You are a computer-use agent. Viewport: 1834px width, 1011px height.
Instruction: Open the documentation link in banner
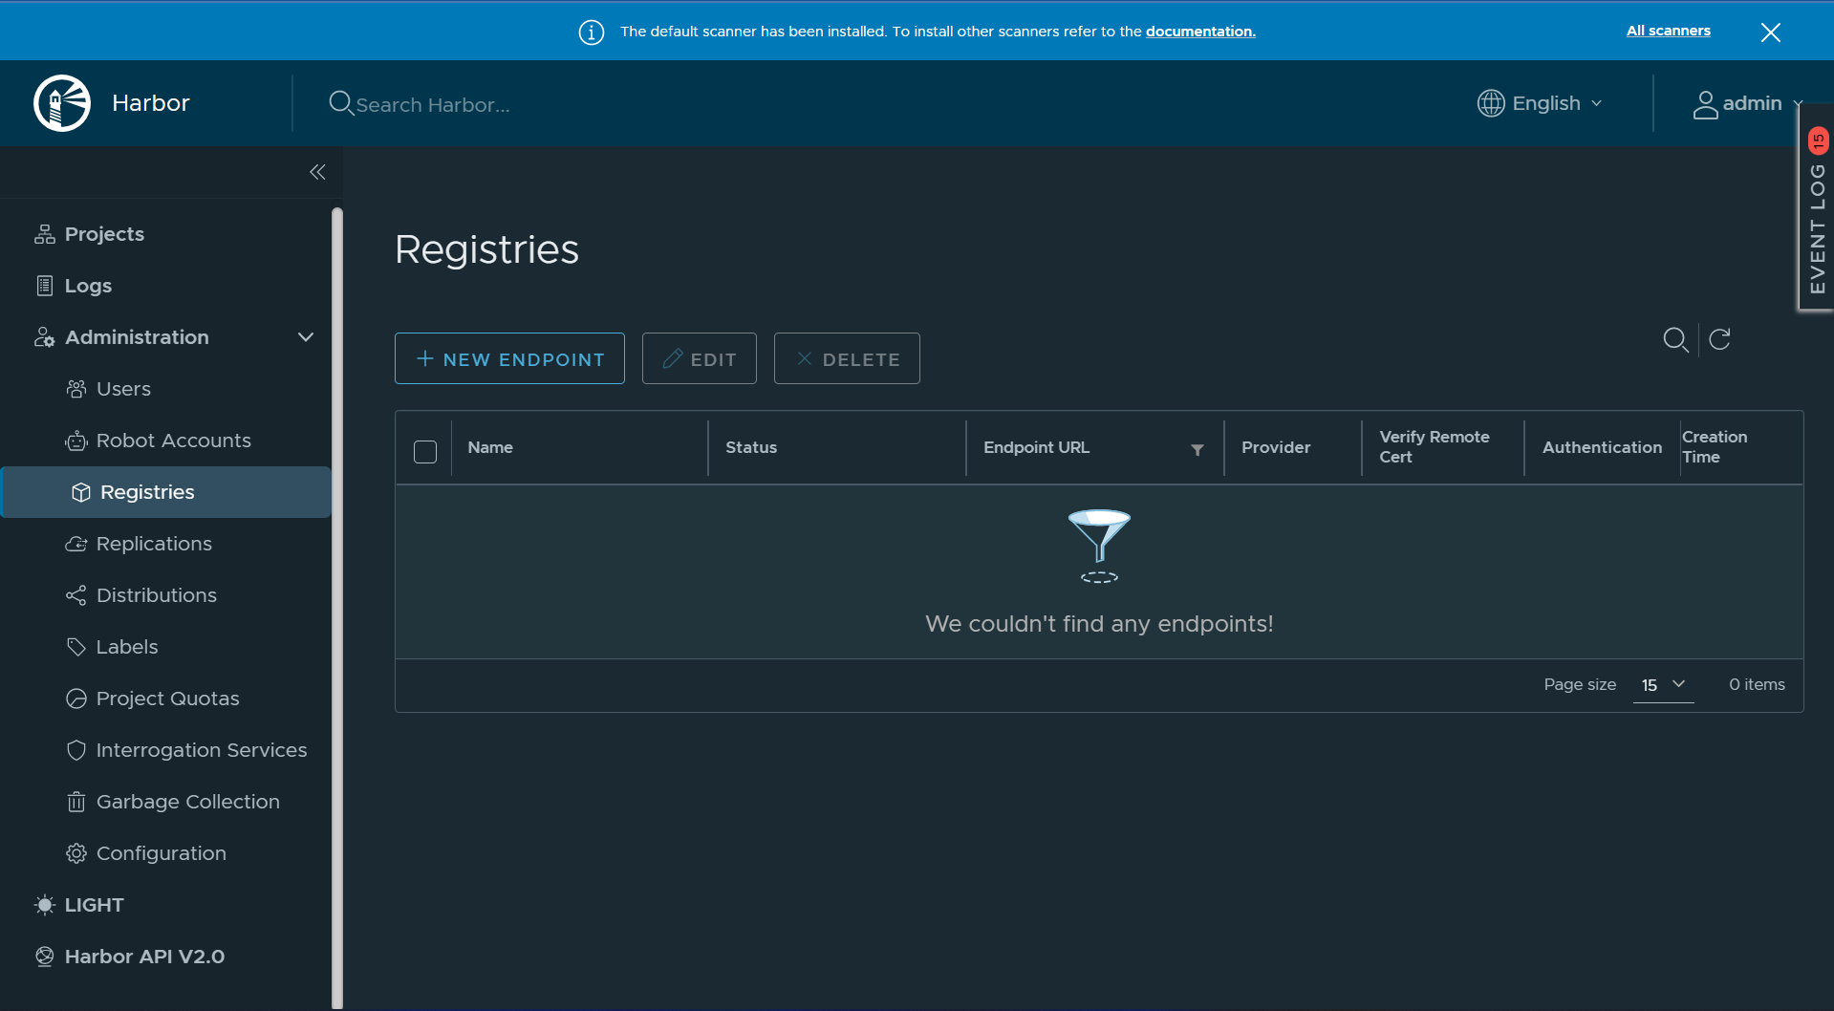pos(1200,32)
